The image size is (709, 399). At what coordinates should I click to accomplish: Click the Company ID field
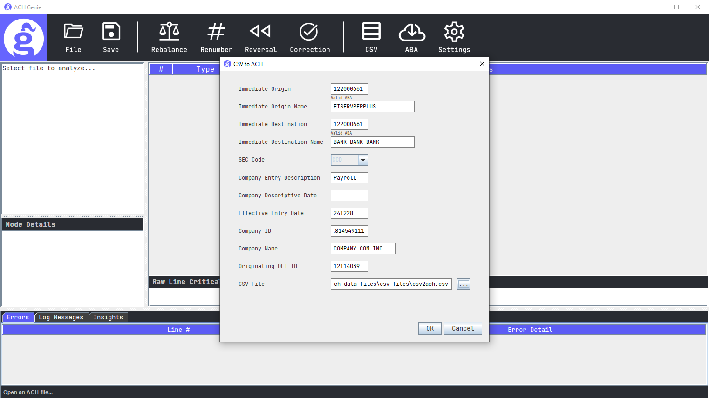[349, 231]
